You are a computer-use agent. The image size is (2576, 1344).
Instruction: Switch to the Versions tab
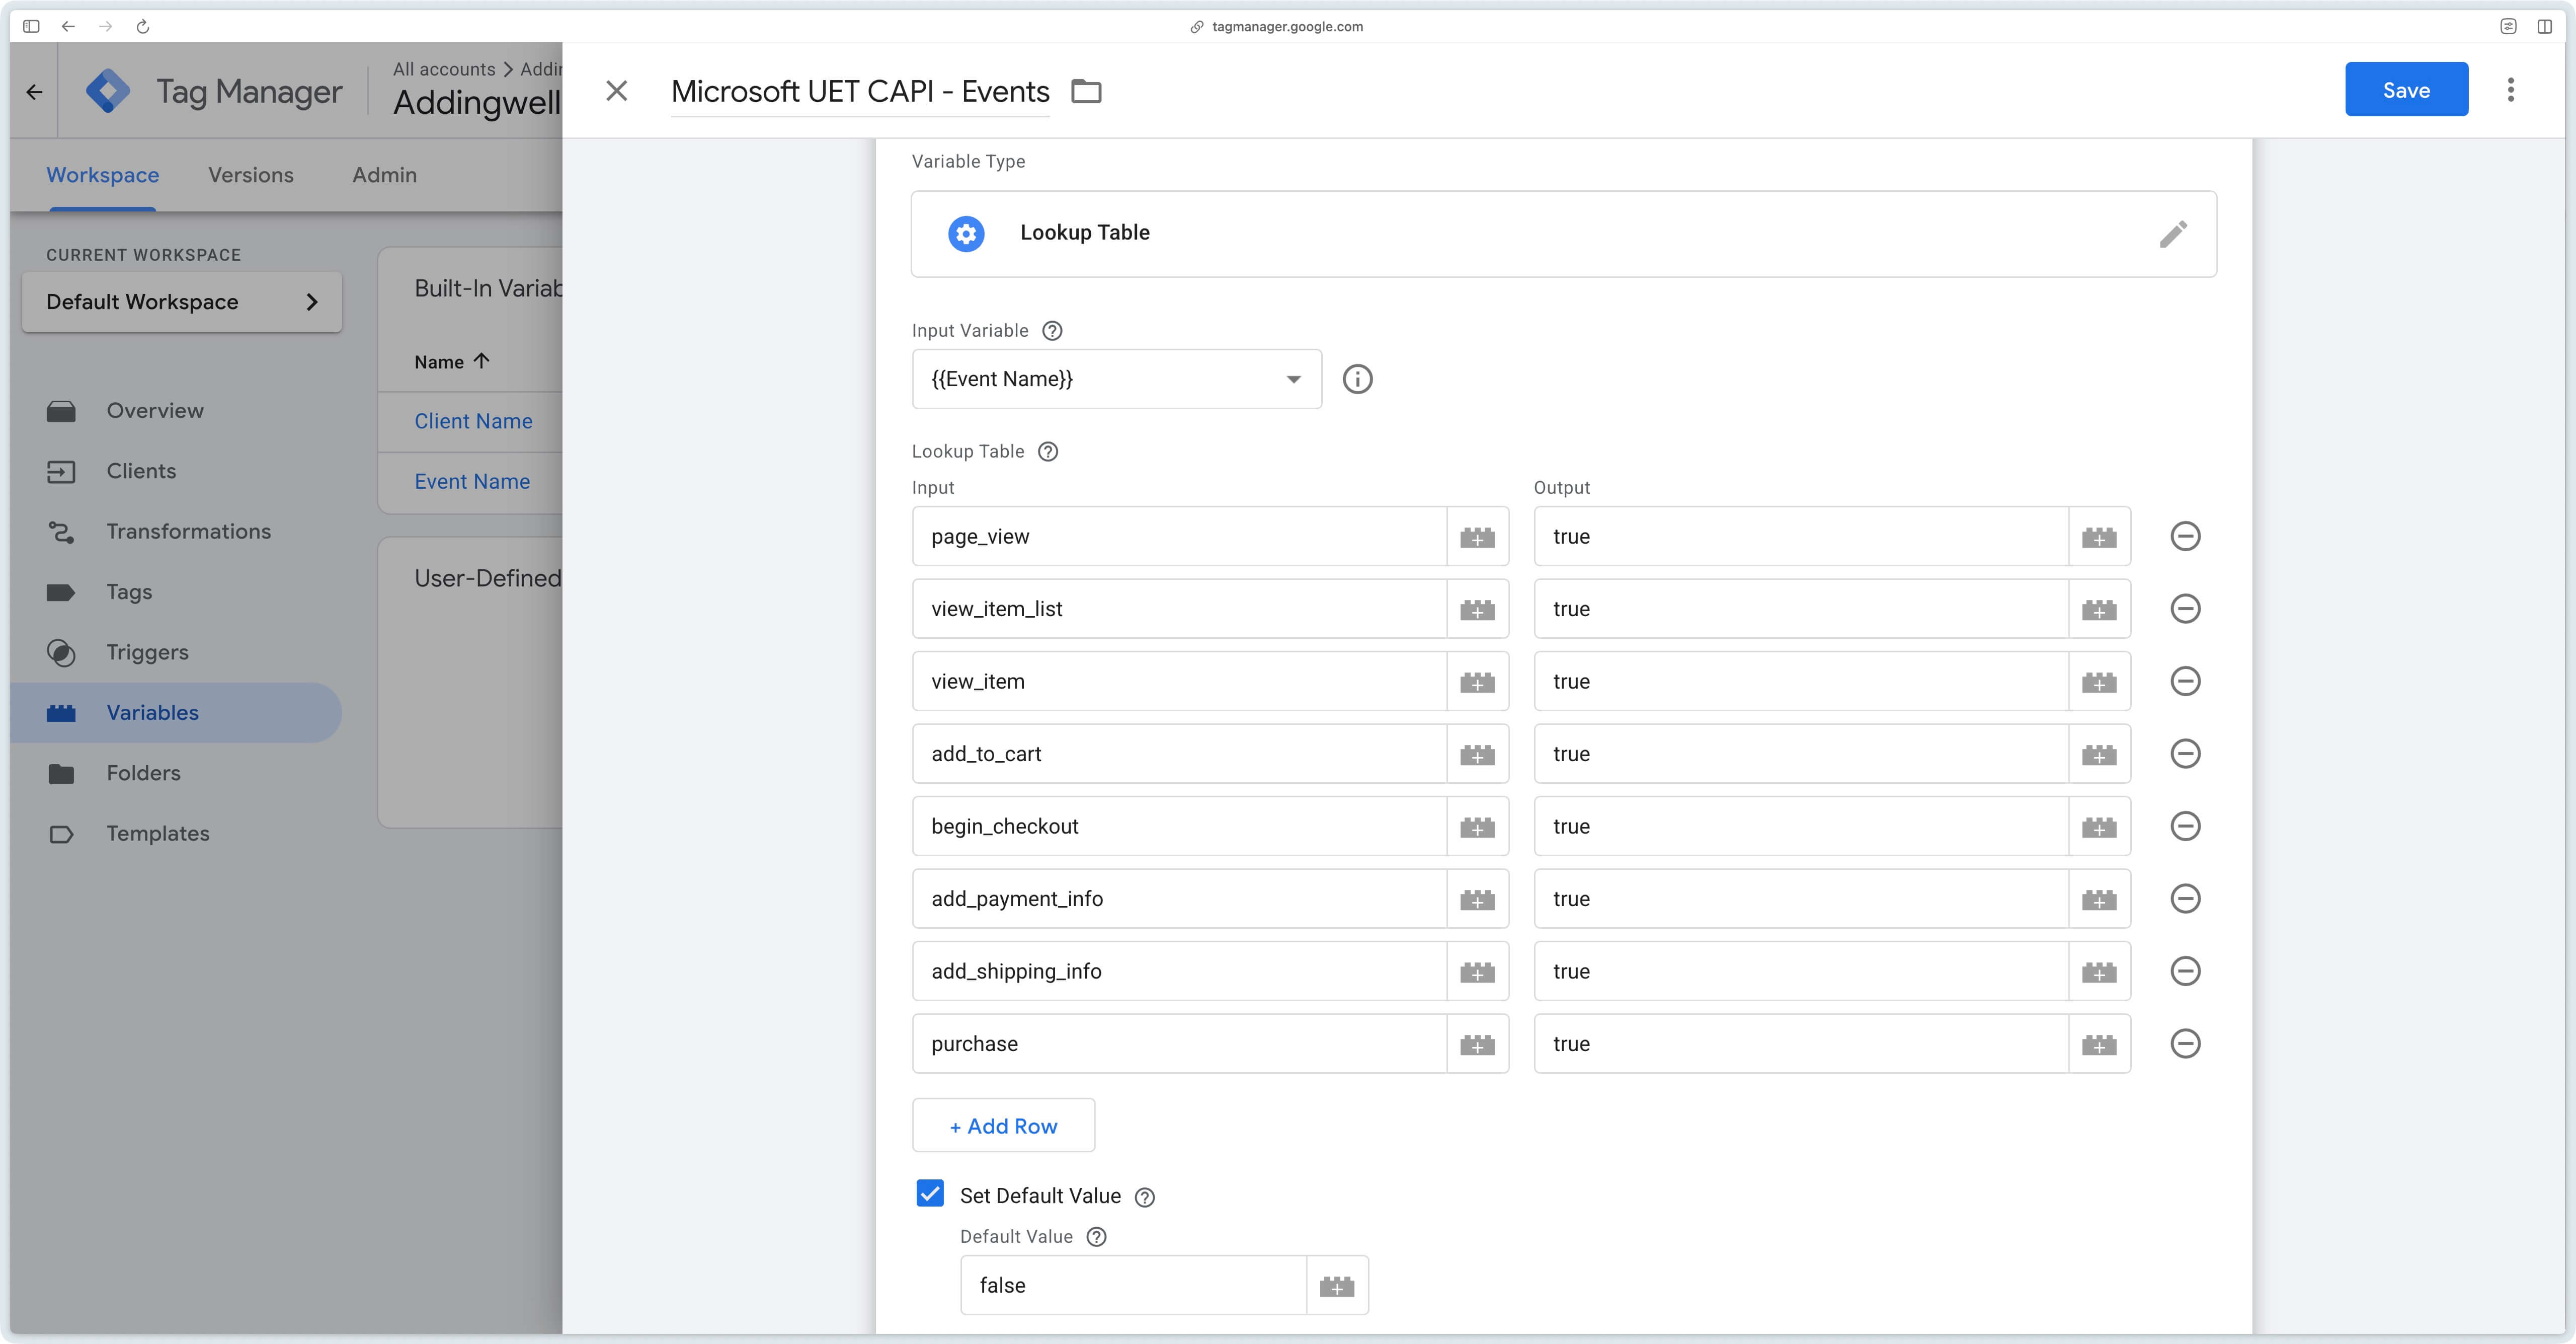(250, 174)
